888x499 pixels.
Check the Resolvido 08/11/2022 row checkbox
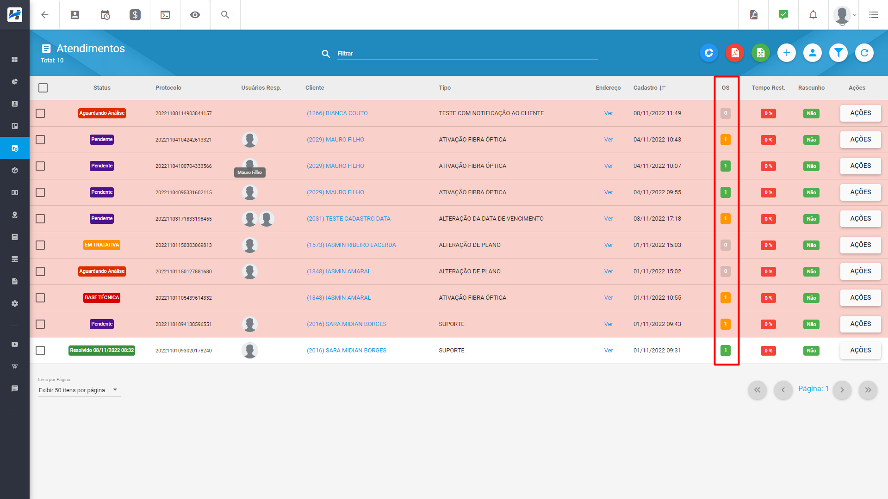(40, 351)
